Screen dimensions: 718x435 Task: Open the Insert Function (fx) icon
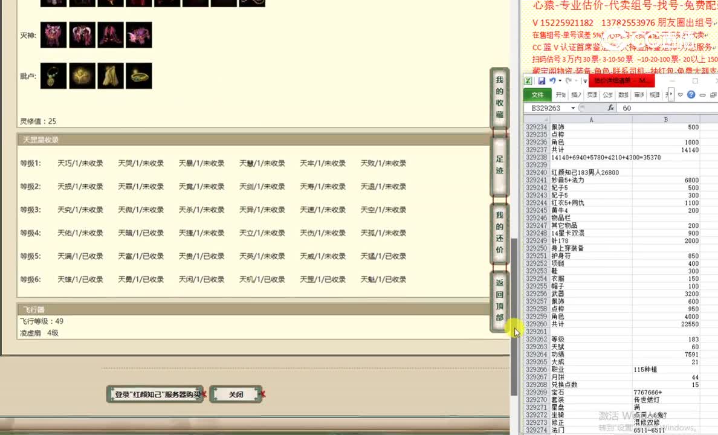[611, 108]
